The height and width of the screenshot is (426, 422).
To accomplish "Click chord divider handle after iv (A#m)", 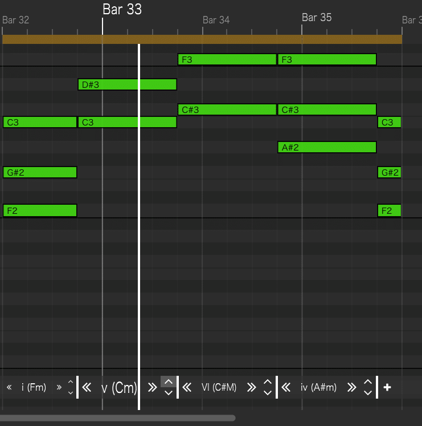I will pyautogui.click(x=377, y=387).
